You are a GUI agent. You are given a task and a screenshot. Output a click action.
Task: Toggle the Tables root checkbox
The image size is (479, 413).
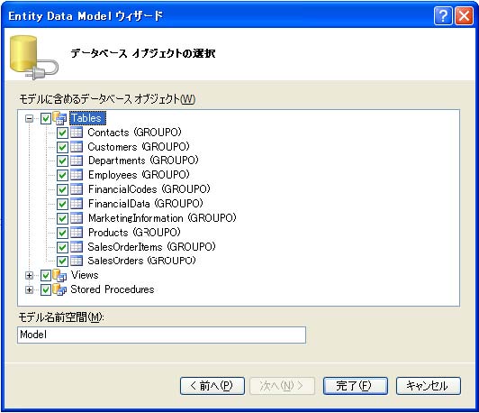(x=46, y=118)
